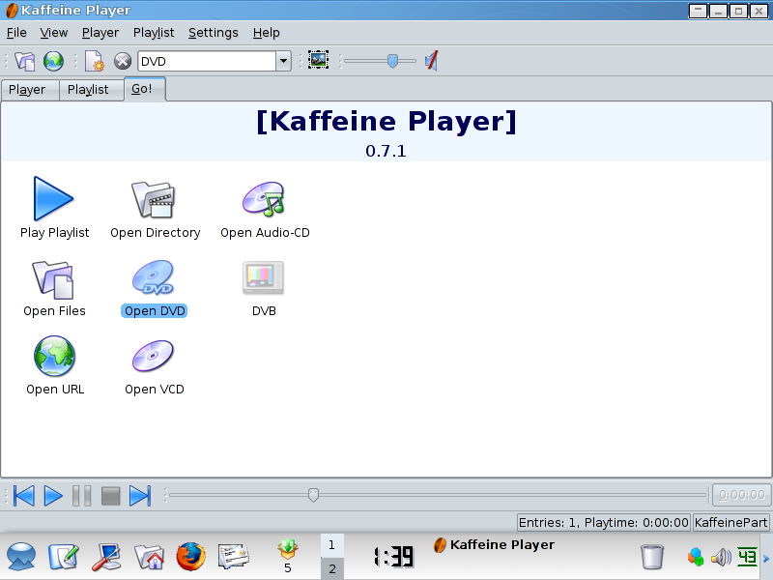Click the Open URL globe icon
This screenshot has height=580, width=773.
tap(54, 356)
